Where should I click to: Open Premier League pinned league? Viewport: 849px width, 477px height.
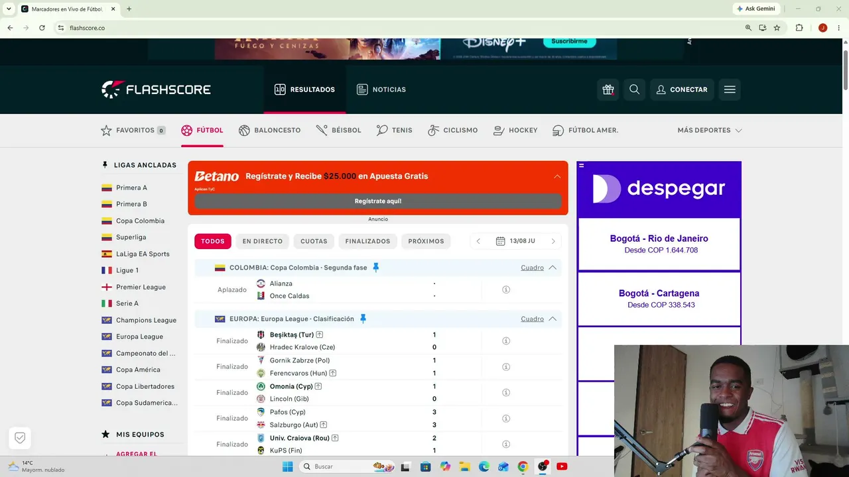[141, 287]
